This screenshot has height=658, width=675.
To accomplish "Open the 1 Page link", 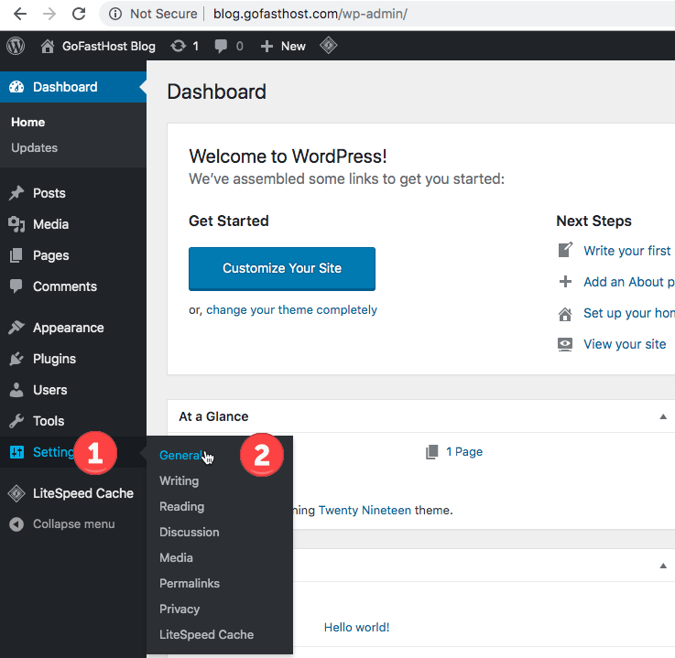I will (x=464, y=451).
